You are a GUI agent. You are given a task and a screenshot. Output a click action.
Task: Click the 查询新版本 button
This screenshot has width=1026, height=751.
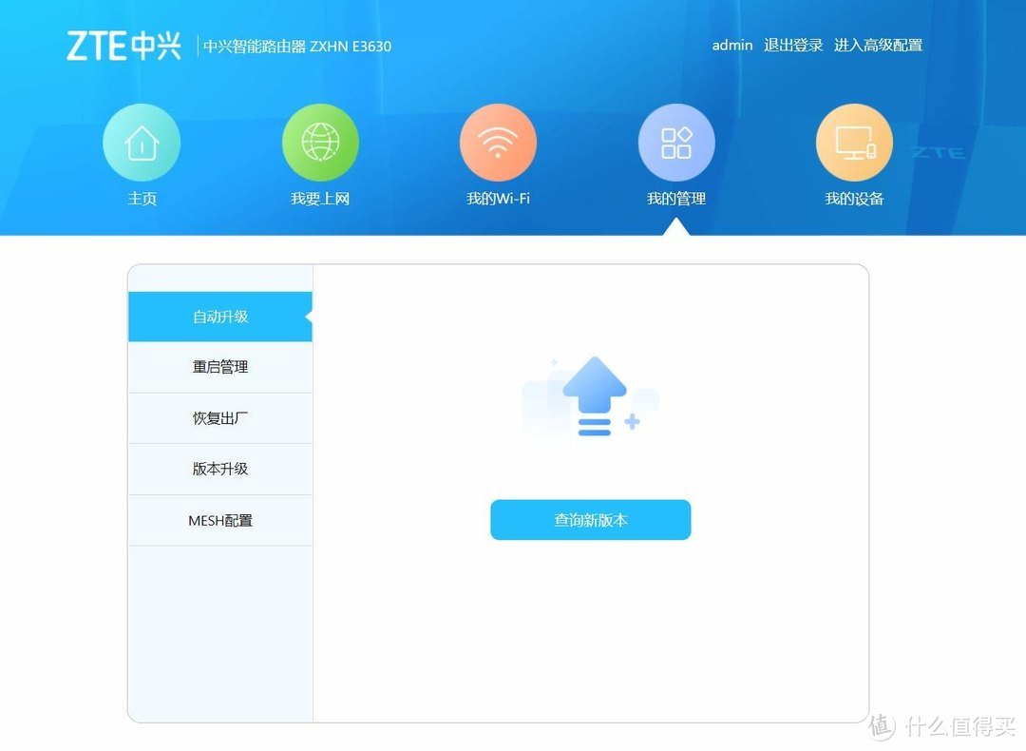[x=590, y=520]
